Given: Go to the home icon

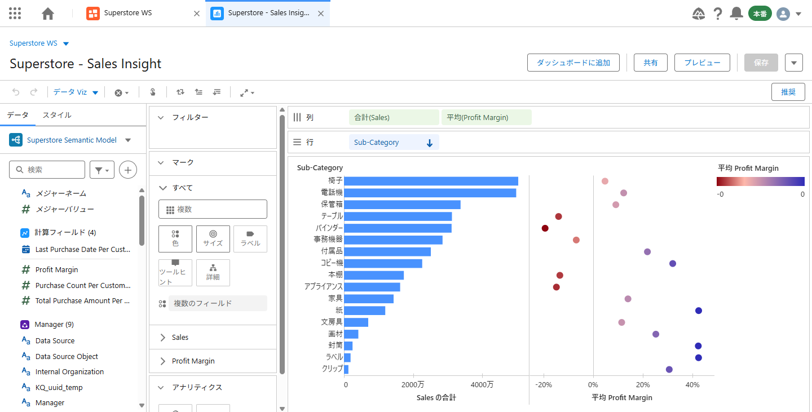Looking at the screenshot, I should tap(48, 14).
